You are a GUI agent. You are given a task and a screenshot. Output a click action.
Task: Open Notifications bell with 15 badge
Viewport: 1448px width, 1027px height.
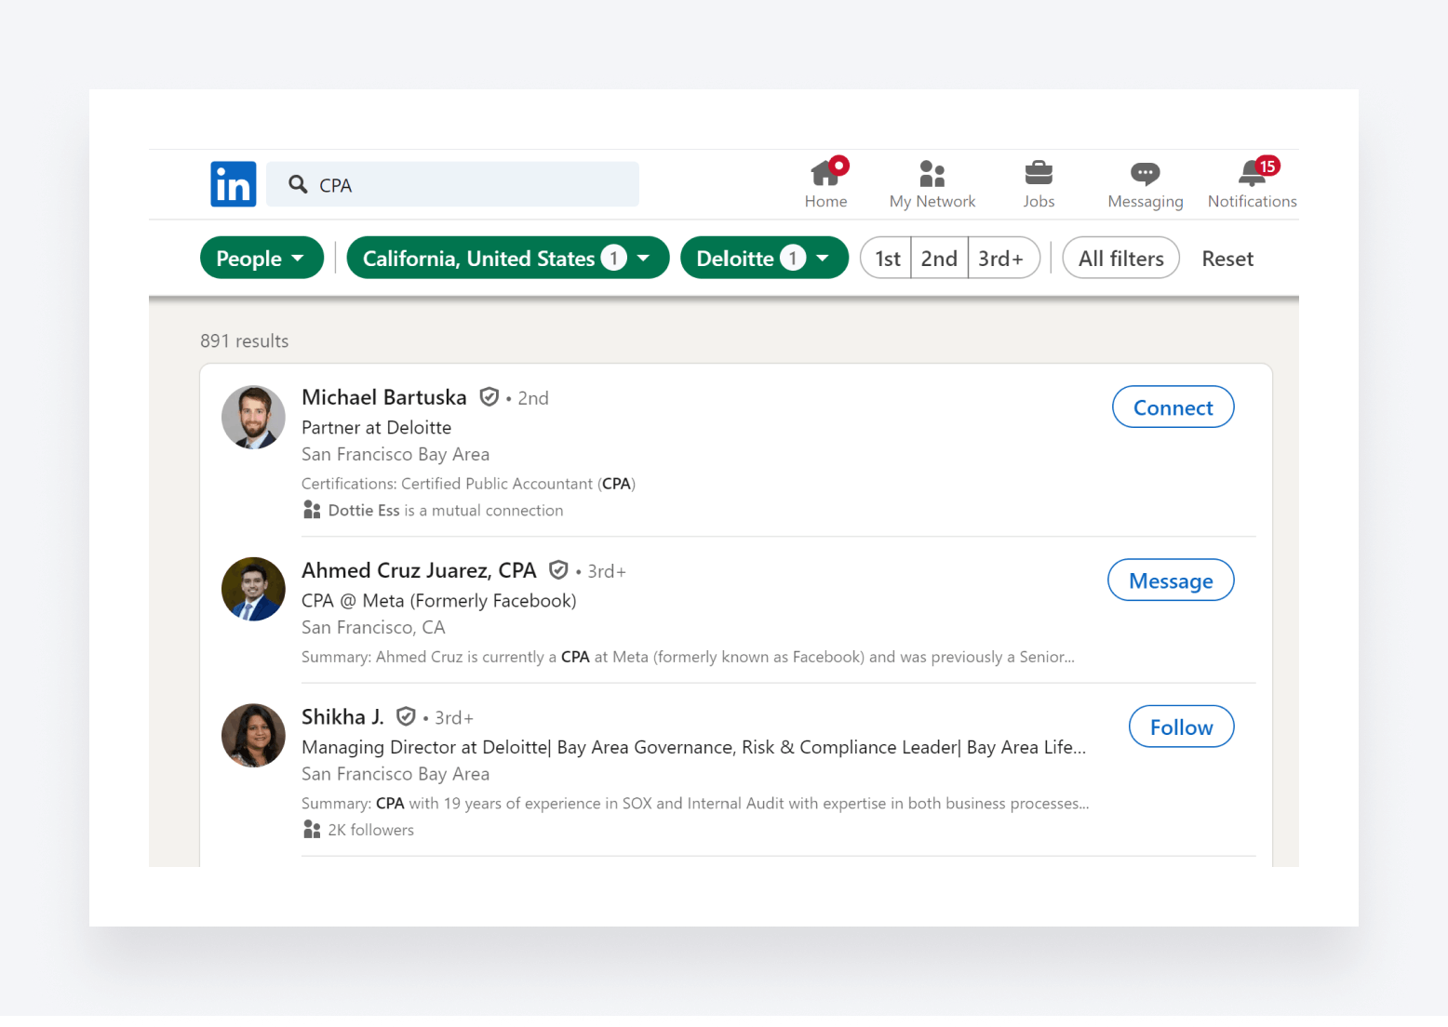click(x=1252, y=174)
